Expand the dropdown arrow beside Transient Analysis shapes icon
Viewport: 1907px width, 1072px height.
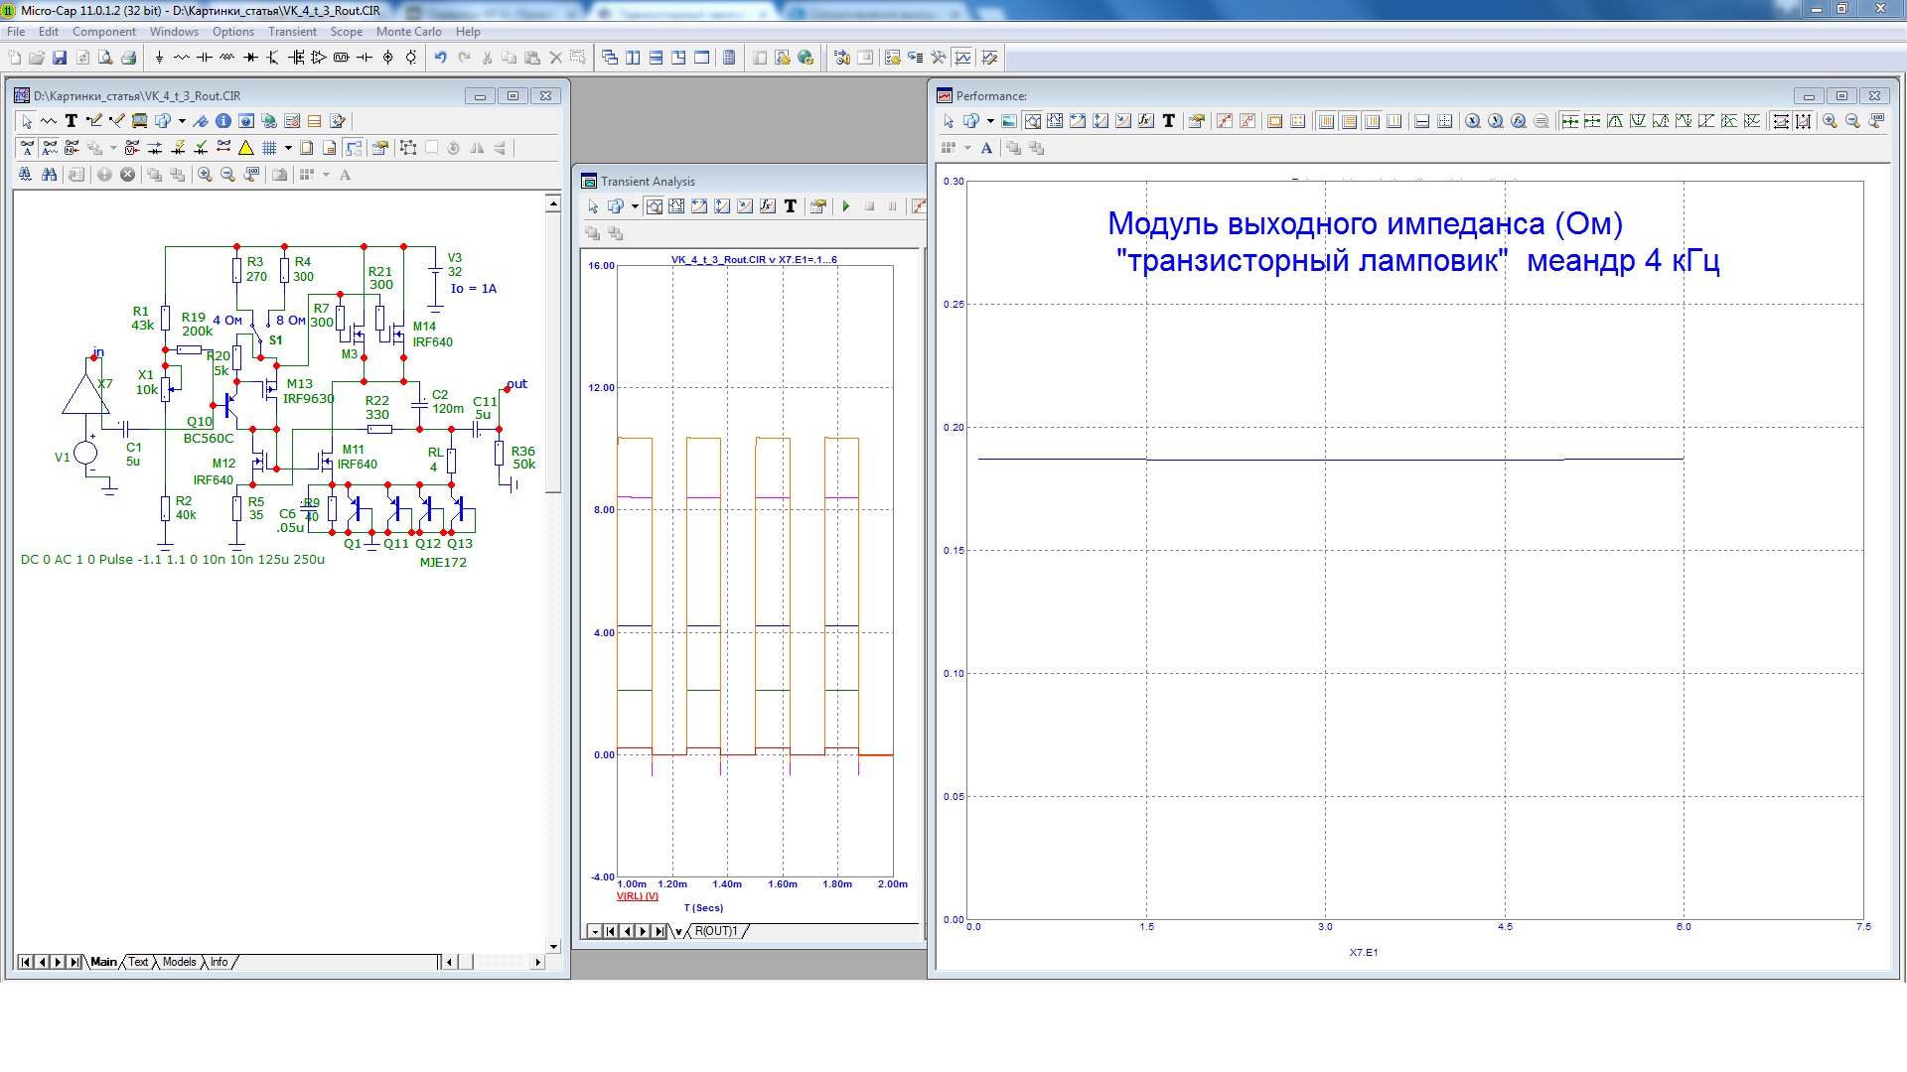coord(635,206)
